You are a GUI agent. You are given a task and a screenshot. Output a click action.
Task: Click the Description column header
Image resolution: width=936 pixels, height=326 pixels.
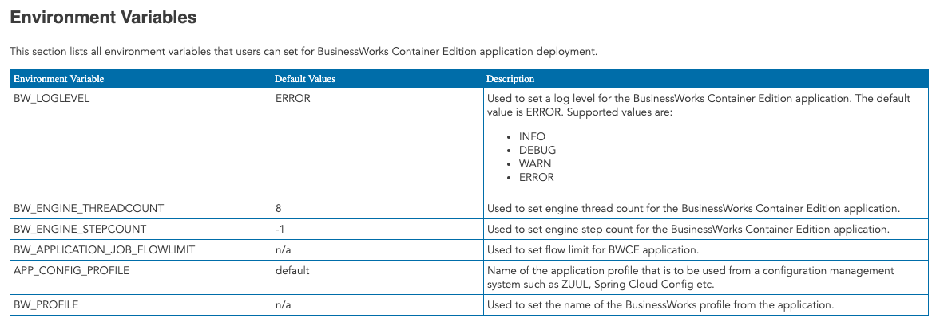(x=510, y=79)
